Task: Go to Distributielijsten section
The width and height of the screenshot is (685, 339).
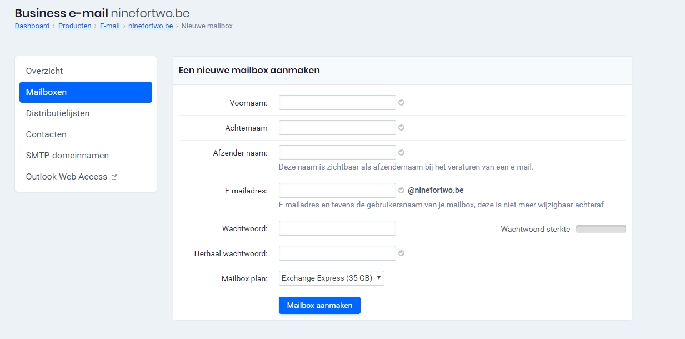Action: click(58, 113)
